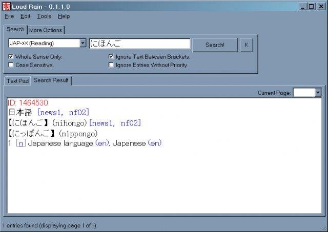Click the 日本語 headword in results

[20, 113]
